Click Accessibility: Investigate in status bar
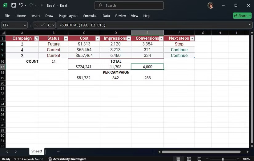Image resolution: width=254 pixels, height=161 pixels. pos(67,159)
